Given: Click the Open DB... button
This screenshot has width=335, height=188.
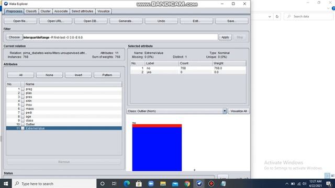Looking at the screenshot, I should [x=91, y=21].
